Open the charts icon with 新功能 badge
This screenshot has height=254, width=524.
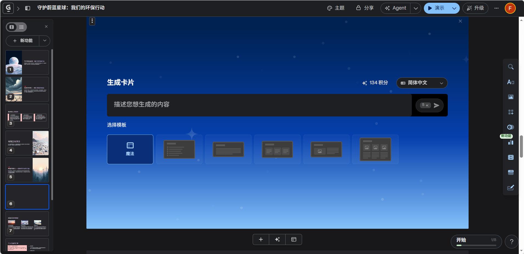pyautogui.click(x=511, y=142)
